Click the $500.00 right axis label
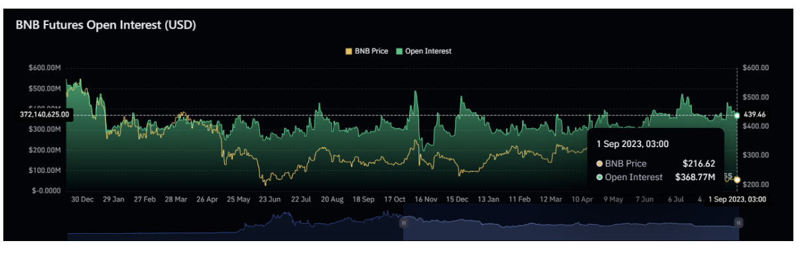The height and width of the screenshot is (253, 800). [x=756, y=97]
